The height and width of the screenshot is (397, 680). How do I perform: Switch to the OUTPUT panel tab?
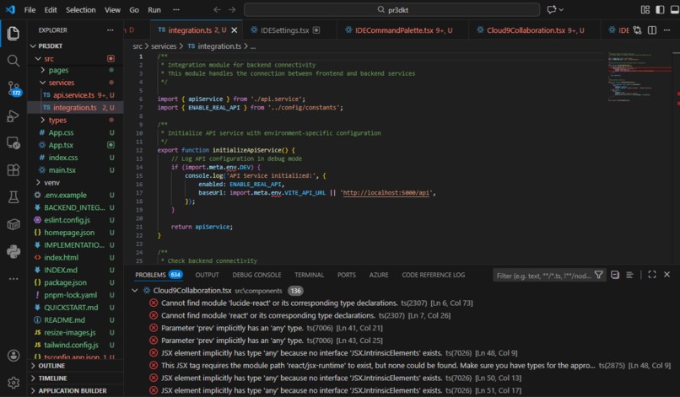point(207,275)
